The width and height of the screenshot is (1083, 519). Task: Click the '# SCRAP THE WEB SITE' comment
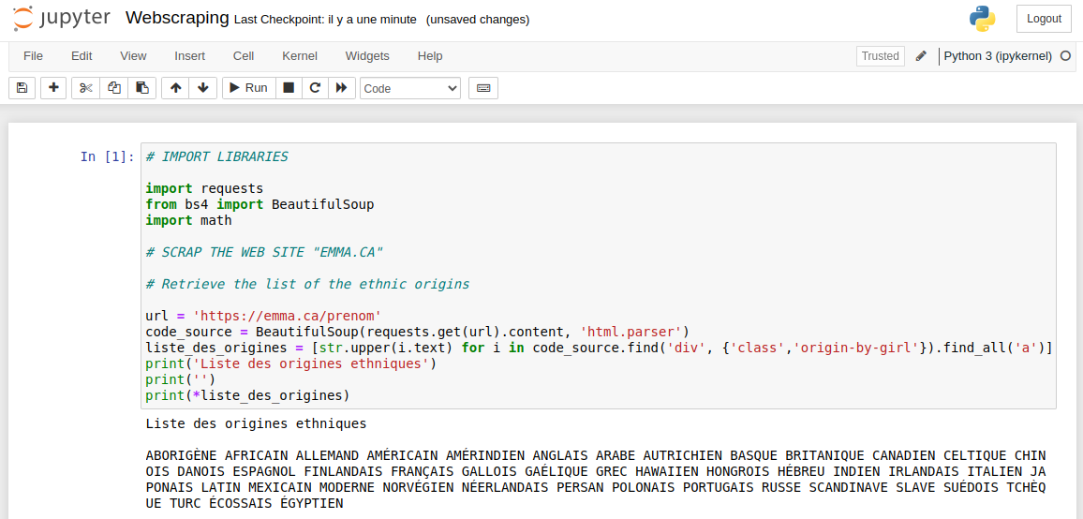264,252
